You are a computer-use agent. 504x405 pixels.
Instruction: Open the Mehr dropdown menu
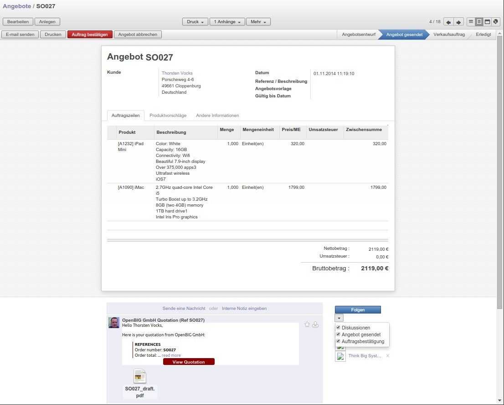coord(258,22)
